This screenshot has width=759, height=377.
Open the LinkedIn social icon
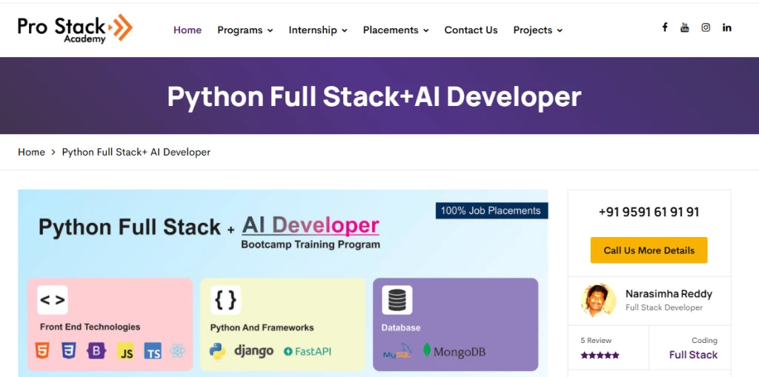(726, 27)
